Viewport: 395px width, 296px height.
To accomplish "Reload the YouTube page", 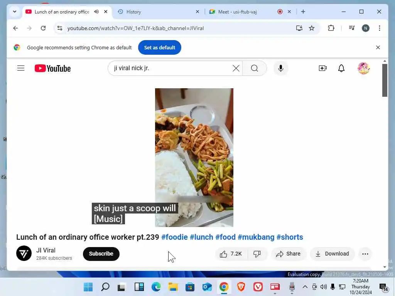I will pyautogui.click(x=43, y=28).
